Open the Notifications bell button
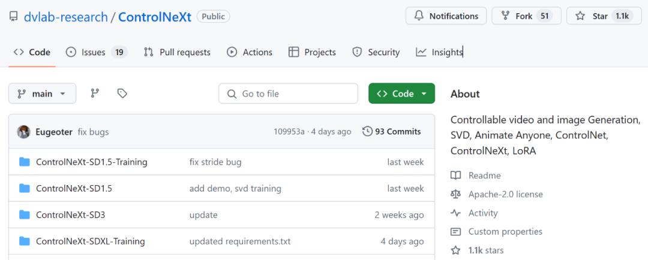648x260 pixels. pos(446,16)
